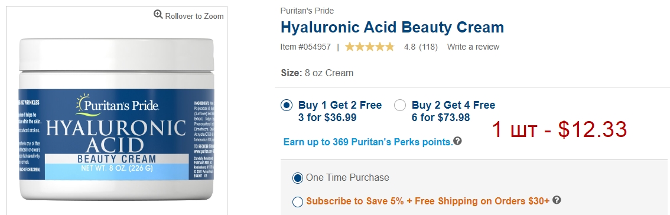Click the Hyaluronic Acid cream jar image
Screen dimensions: 670x215
coord(116,120)
